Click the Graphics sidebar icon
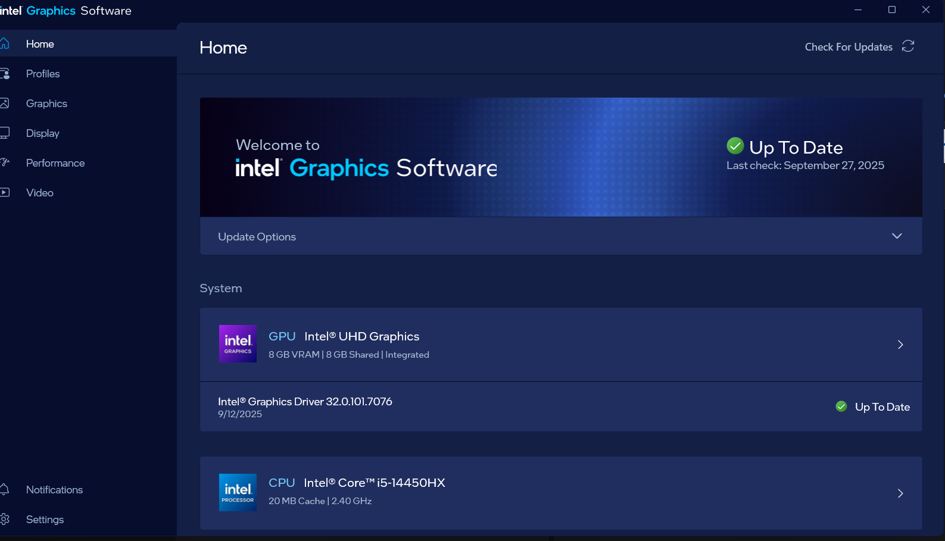 tap(4, 103)
